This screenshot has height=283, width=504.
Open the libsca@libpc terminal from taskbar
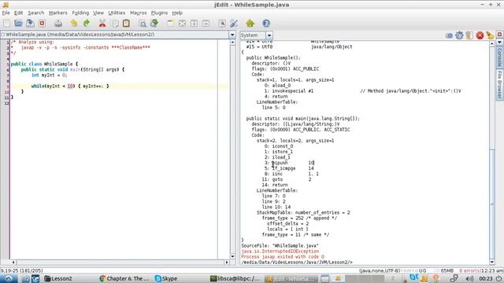(235, 278)
